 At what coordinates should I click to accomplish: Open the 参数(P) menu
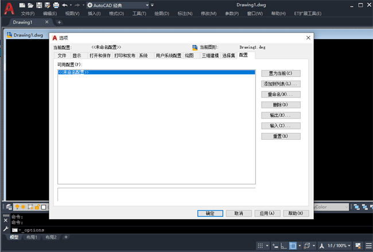232,14
